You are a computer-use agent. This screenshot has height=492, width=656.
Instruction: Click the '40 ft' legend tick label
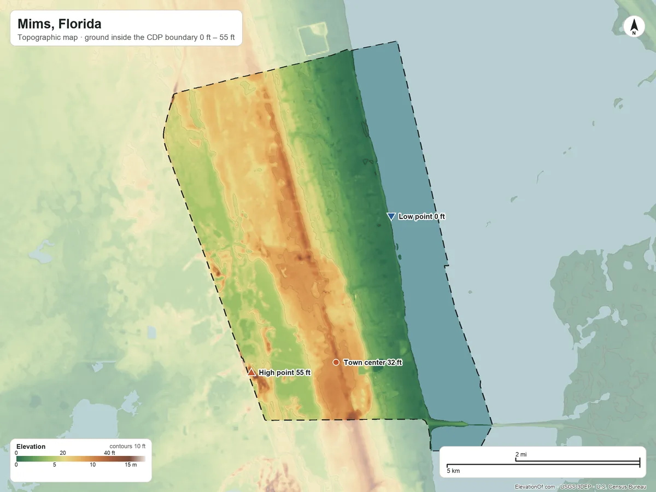[x=109, y=453]
